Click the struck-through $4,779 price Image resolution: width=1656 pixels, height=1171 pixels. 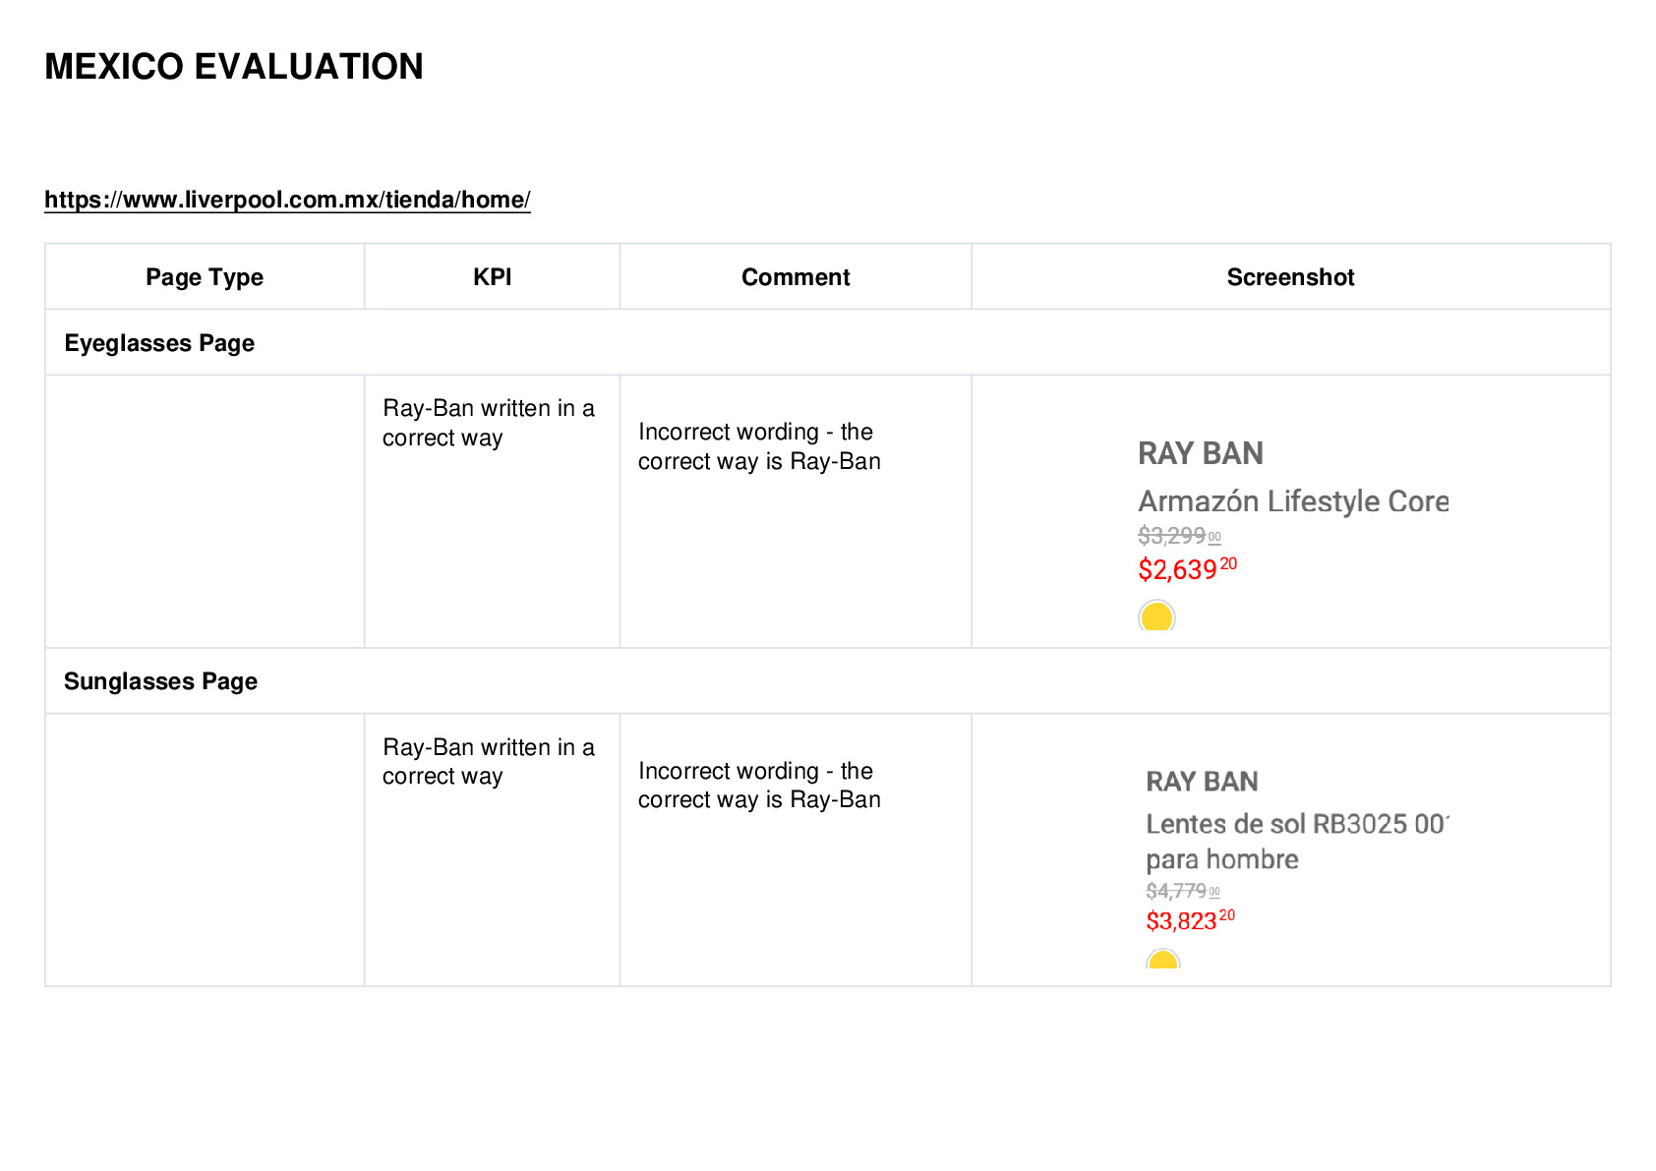click(1183, 891)
